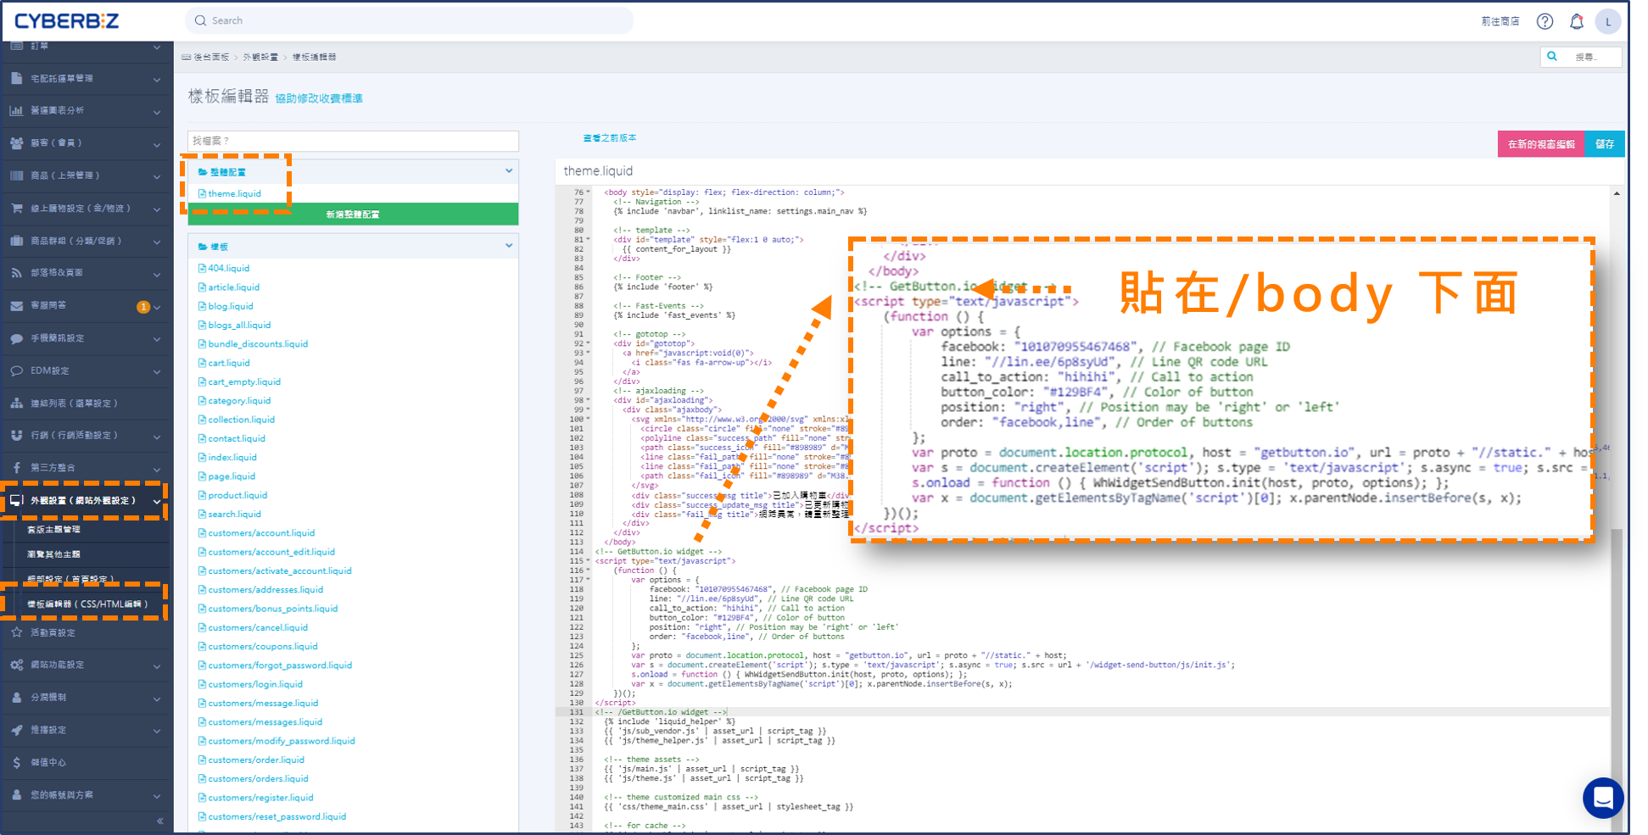Viewport: 1648px width, 835px height.
Task: Collapse the 樣板 folder chevron
Action: (509, 246)
